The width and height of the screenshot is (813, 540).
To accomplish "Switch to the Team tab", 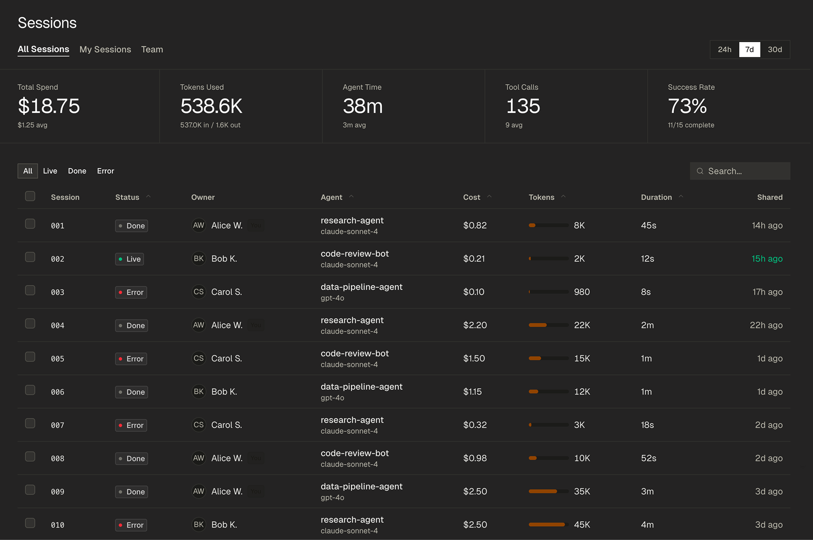I will [152, 49].
